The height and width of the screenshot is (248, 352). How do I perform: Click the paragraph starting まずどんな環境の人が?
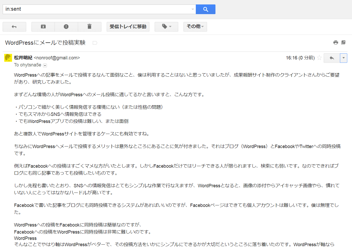tap(110, 94)
